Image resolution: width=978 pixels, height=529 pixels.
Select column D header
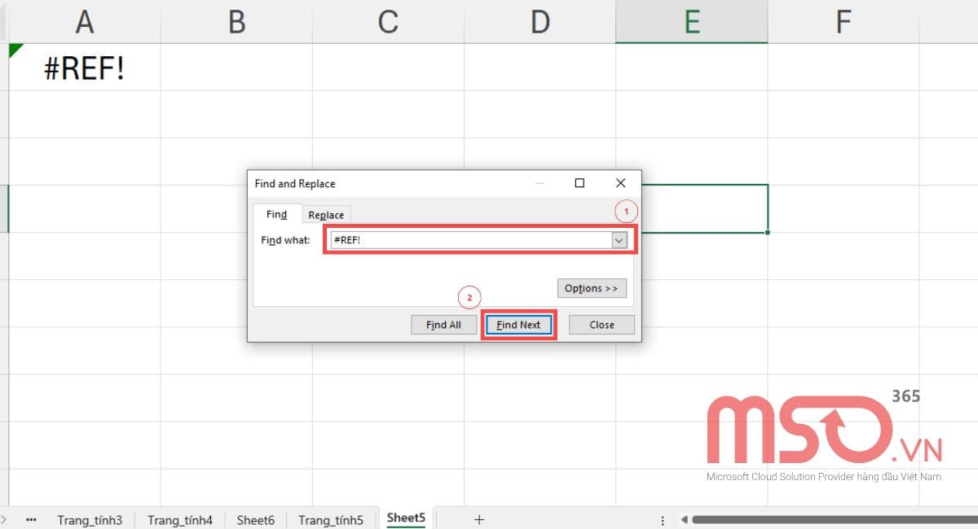540,22
